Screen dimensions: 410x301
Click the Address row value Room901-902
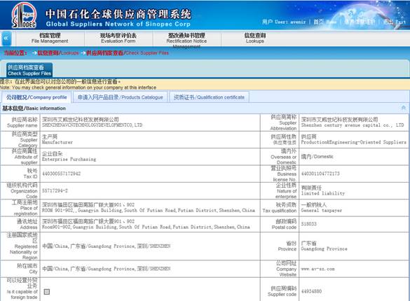coord(146,224)
